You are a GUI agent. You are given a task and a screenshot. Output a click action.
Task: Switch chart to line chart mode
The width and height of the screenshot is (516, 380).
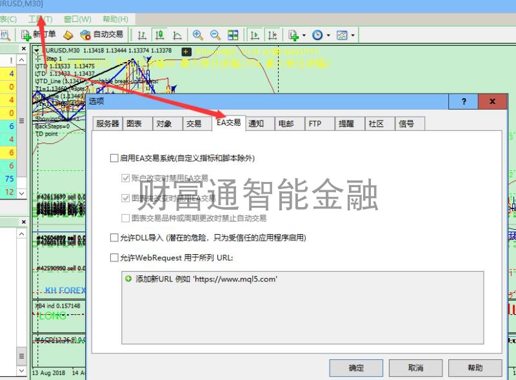point(177,35)
